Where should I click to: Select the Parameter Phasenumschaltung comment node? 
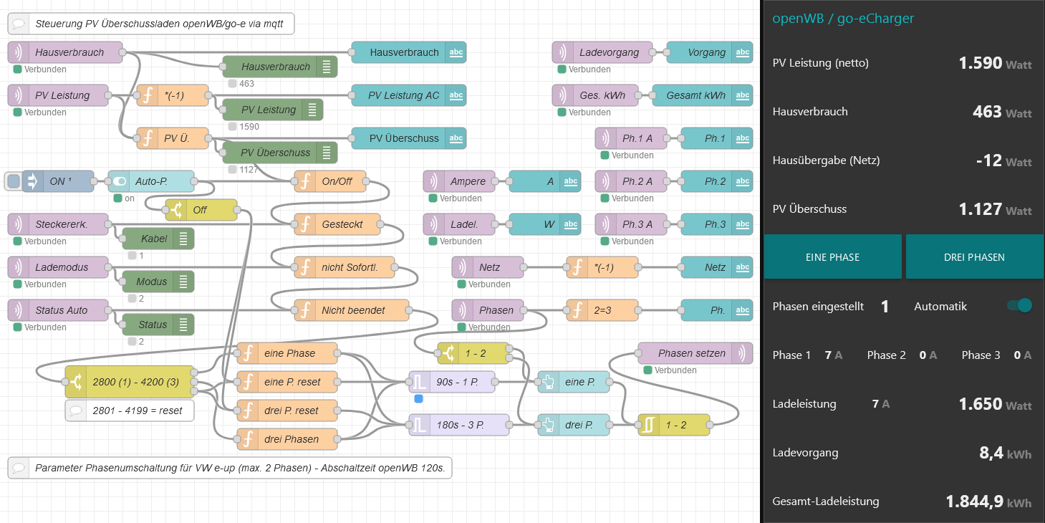pyautogui.click(x=229, y=468)
